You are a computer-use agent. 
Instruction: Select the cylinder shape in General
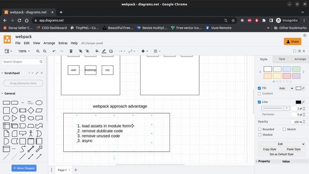pos(23,118)
